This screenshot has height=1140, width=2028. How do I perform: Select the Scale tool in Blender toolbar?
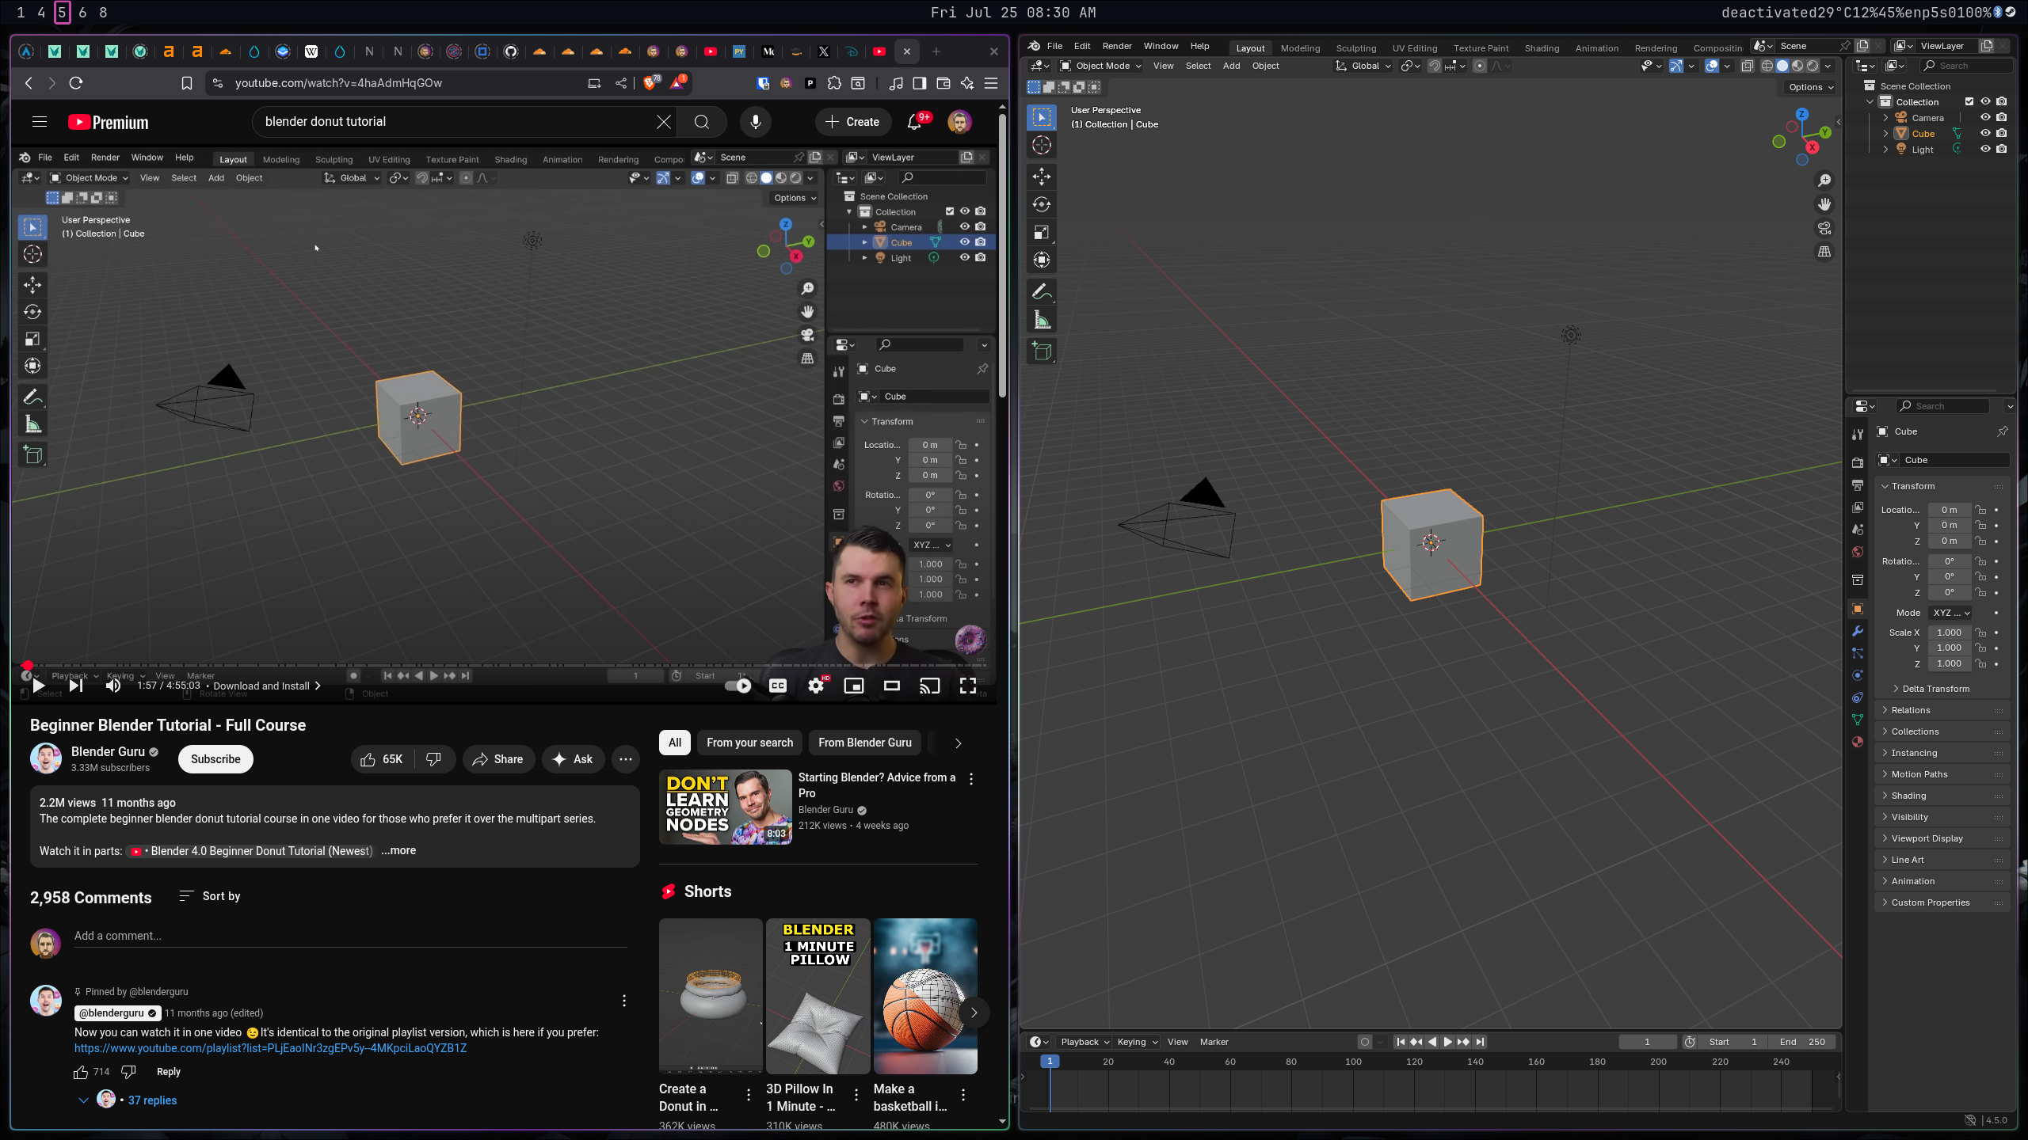(x=1042, y=232)
